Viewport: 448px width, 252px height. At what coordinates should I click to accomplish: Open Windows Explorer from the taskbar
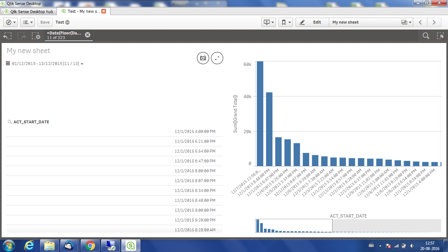(x=50, y=245)
